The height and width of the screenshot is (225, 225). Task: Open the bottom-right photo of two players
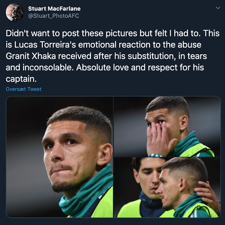(x=167, y=188)
